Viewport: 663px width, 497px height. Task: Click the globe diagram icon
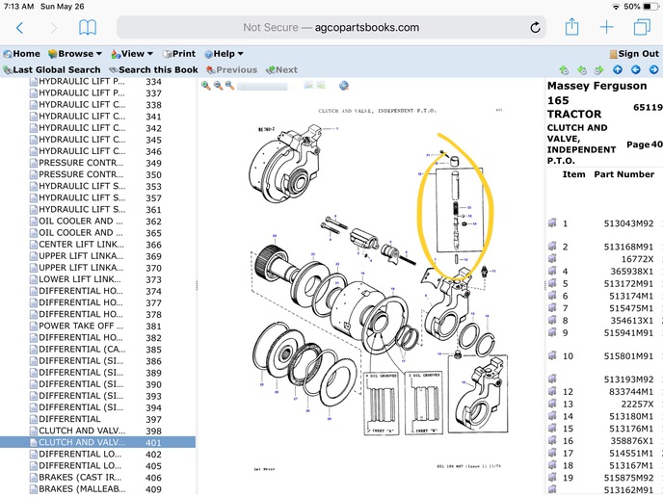[x=344, y=86]
